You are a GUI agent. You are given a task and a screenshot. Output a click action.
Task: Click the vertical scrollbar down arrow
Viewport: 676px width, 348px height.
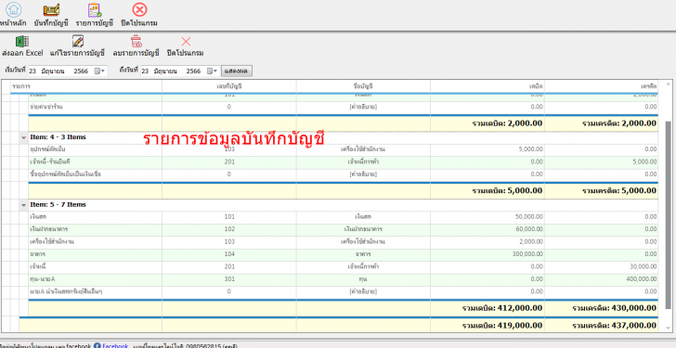click(669, 329)
